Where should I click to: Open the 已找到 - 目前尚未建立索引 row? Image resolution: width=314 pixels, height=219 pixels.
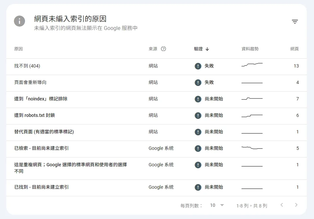coord(157,188)
